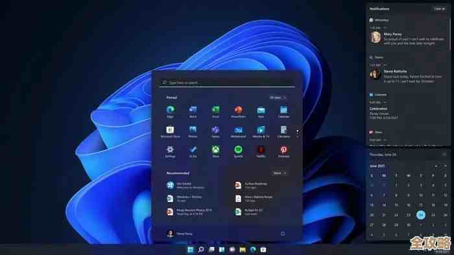Launch Word from the pinned apps
This screenshot has width=454, height=255.
click(193, 111)
